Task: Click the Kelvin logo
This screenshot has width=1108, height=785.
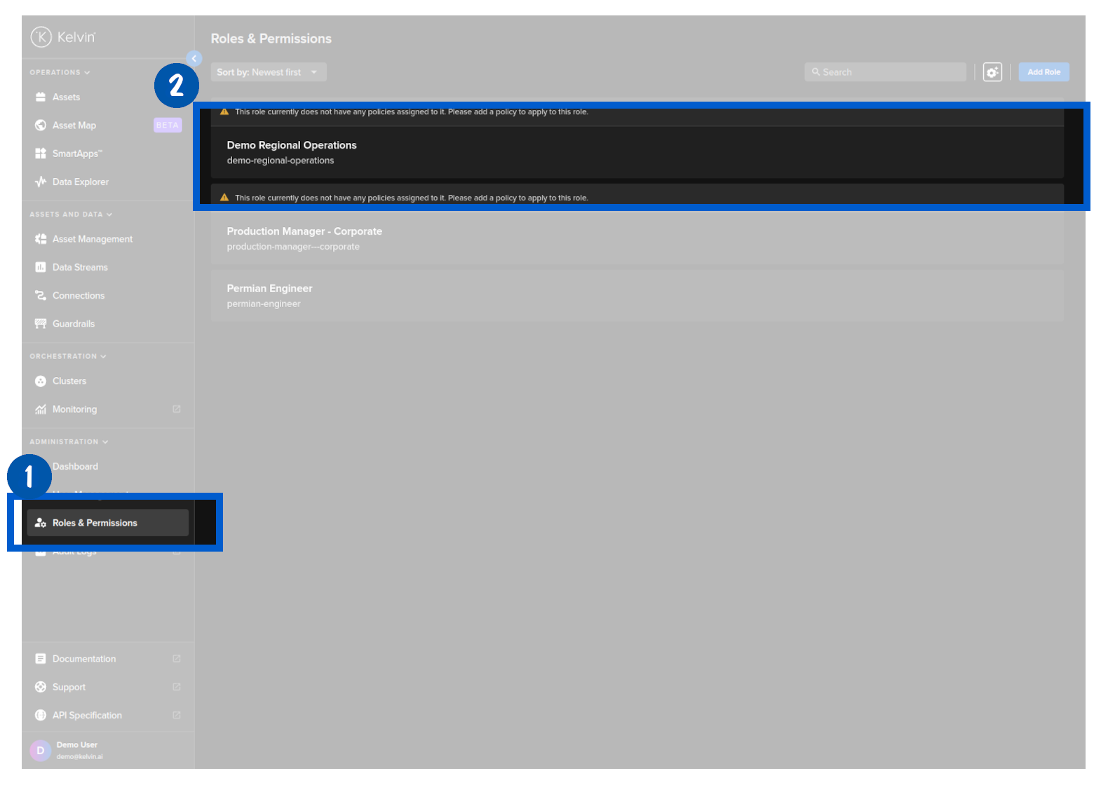Action: 63,37
